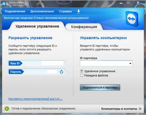Switch to Конференция tab
146x115 pixels.
click(x=84, y=27)
